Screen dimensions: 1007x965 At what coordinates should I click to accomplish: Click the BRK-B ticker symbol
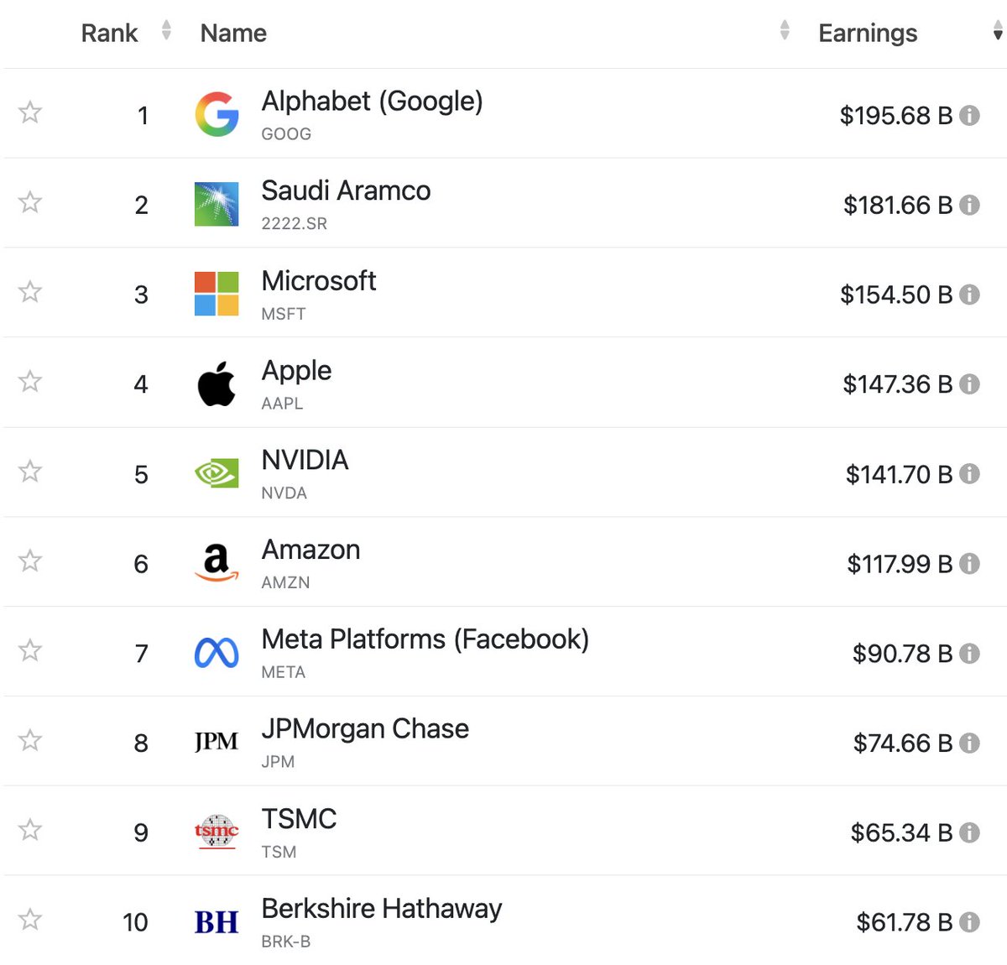(286, 942)
